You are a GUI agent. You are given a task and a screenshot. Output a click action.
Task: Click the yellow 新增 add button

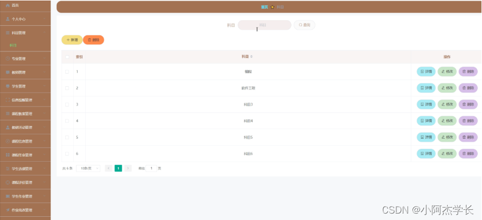tap(72, 40)
